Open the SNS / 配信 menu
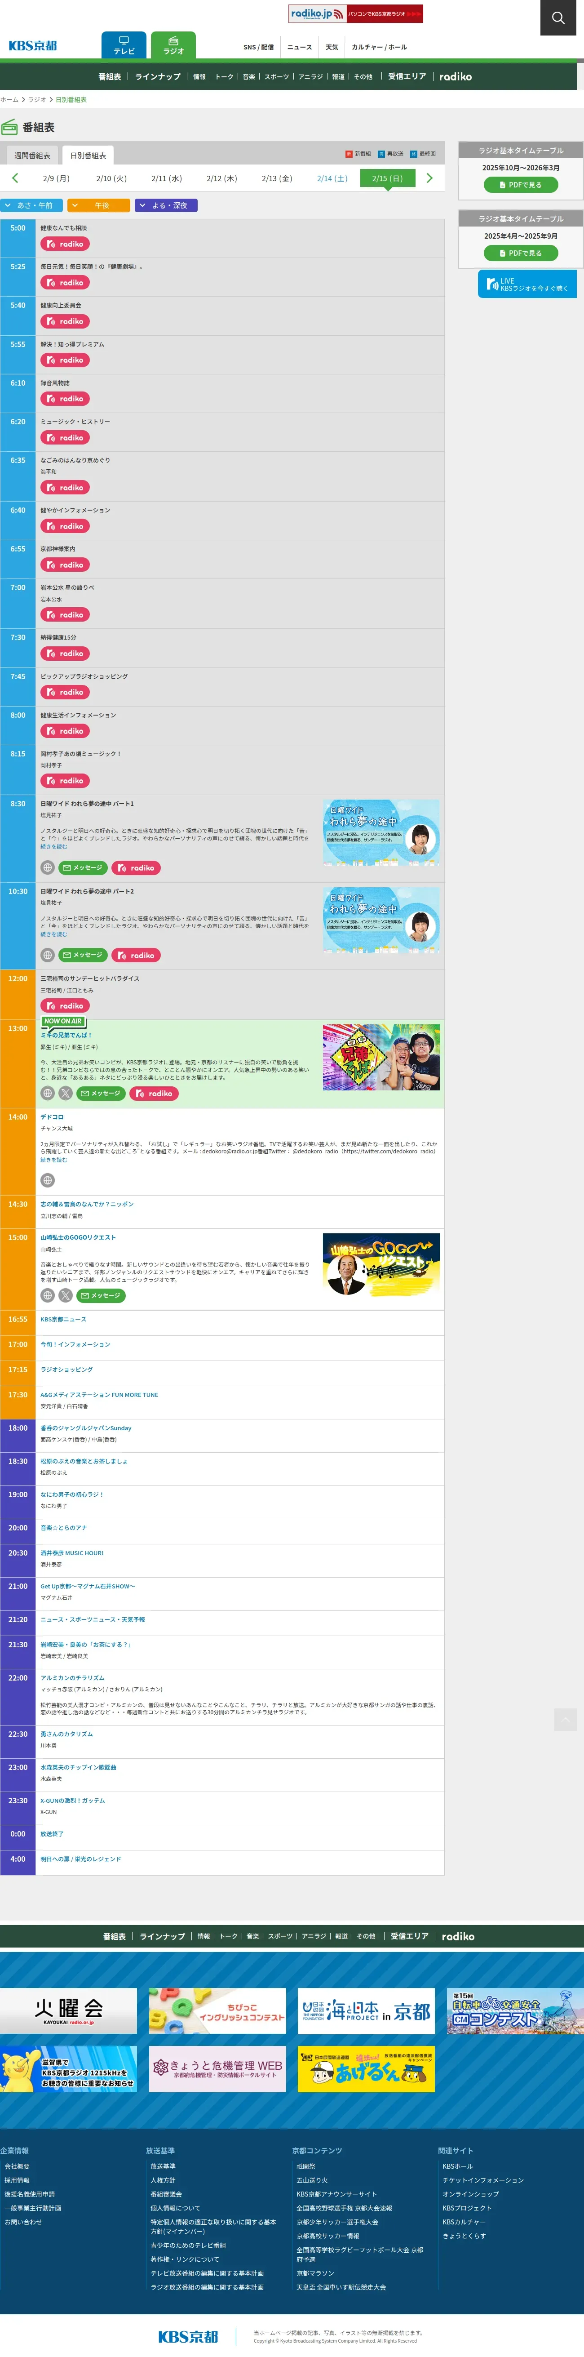 259,48
